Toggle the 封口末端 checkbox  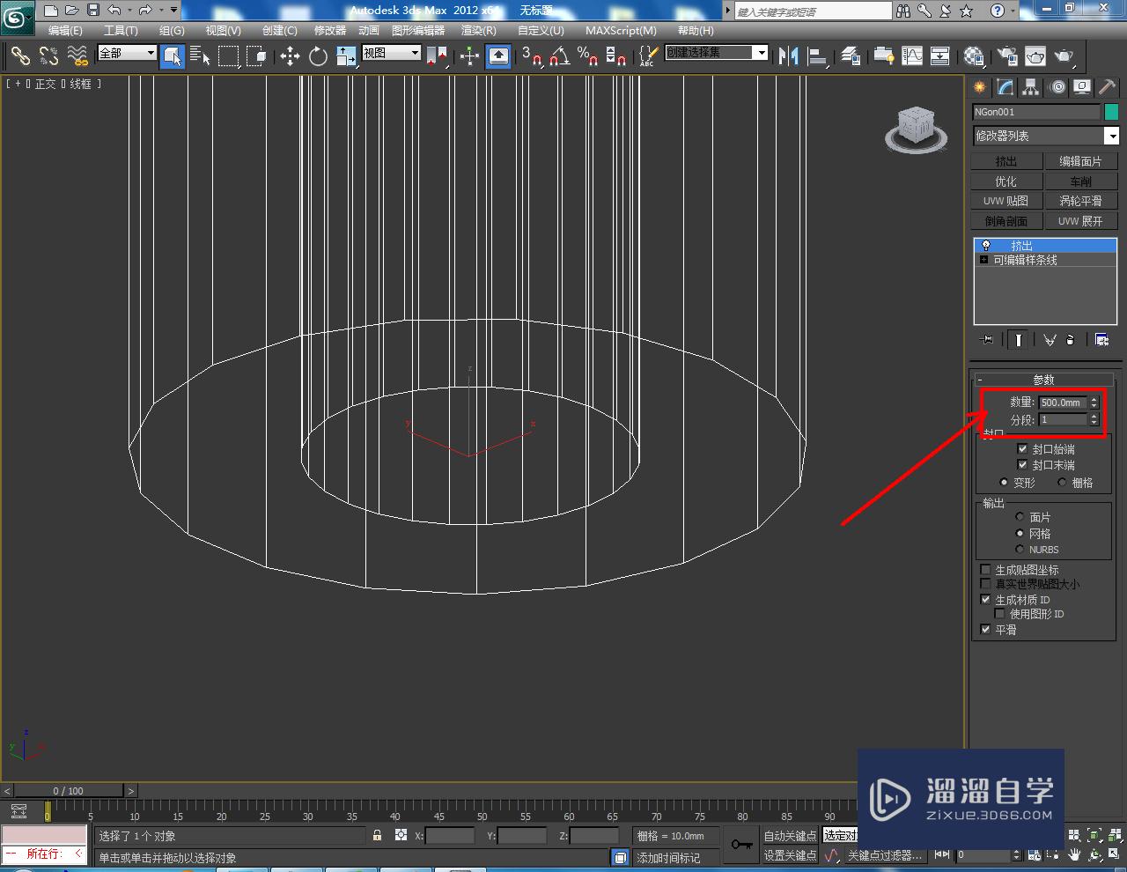coord(1022,465)
